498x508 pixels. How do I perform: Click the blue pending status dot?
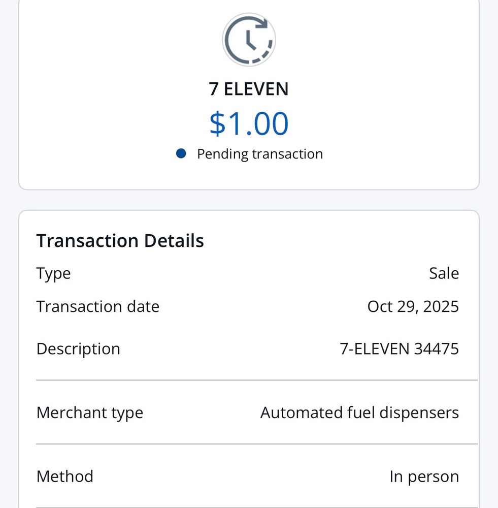[x=181, y=153]
